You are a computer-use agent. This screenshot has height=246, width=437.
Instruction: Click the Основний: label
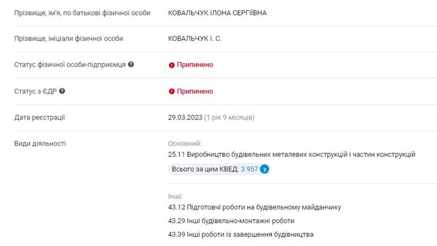pyautogui.click(x=184, y=143)
